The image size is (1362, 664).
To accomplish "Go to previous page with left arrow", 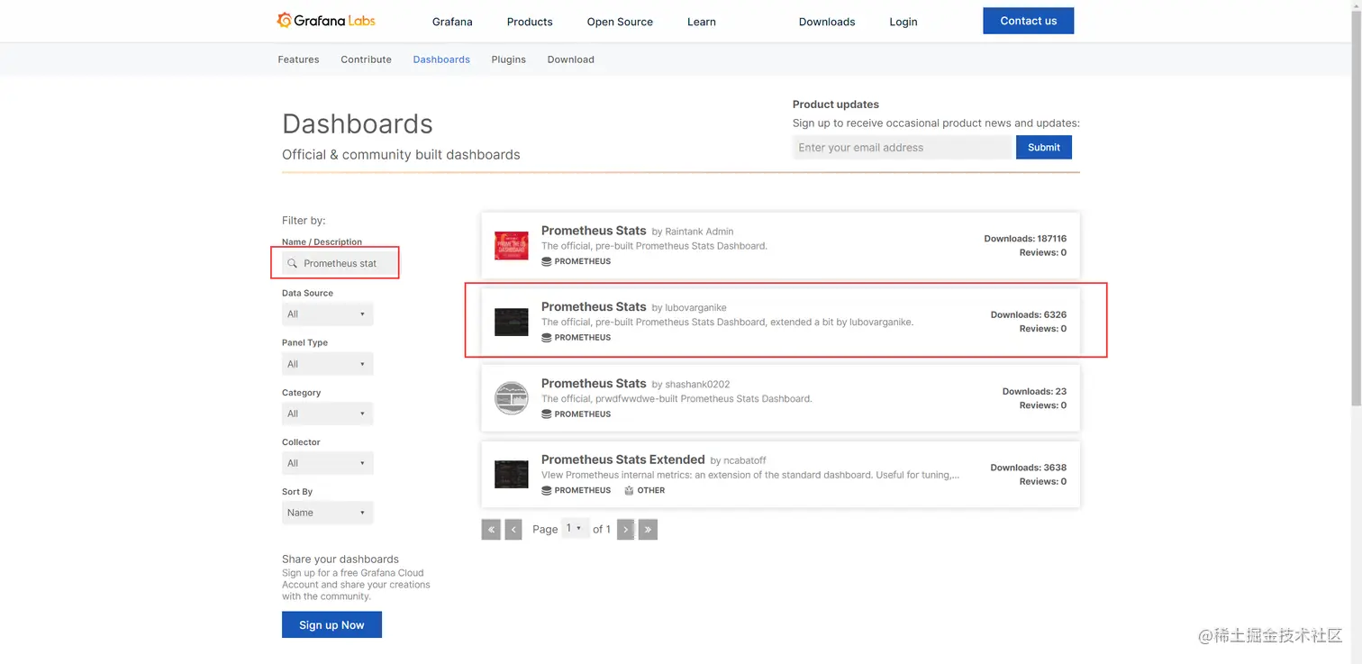I will pos(513,530).
